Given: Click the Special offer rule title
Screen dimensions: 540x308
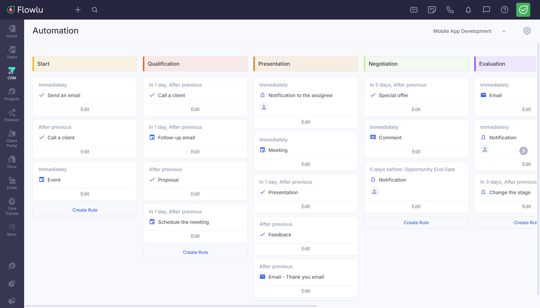Looking at the screenshot, I should 394,95.
